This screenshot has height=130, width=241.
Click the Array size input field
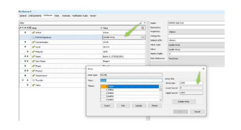coord(191,83)
